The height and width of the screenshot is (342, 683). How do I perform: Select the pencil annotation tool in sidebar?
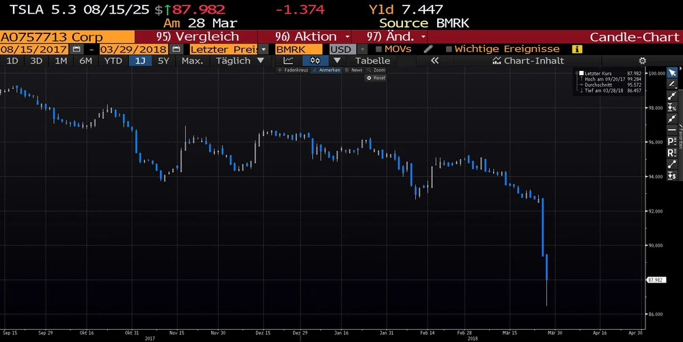[x=672, y=85]
